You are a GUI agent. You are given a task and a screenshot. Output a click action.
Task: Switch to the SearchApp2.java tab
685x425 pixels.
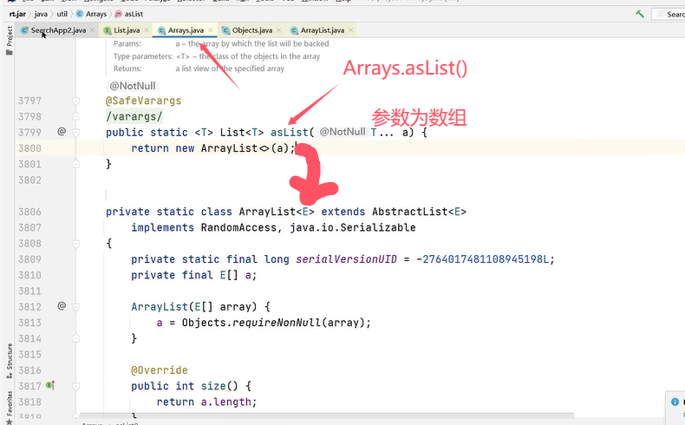coord(58,30)
